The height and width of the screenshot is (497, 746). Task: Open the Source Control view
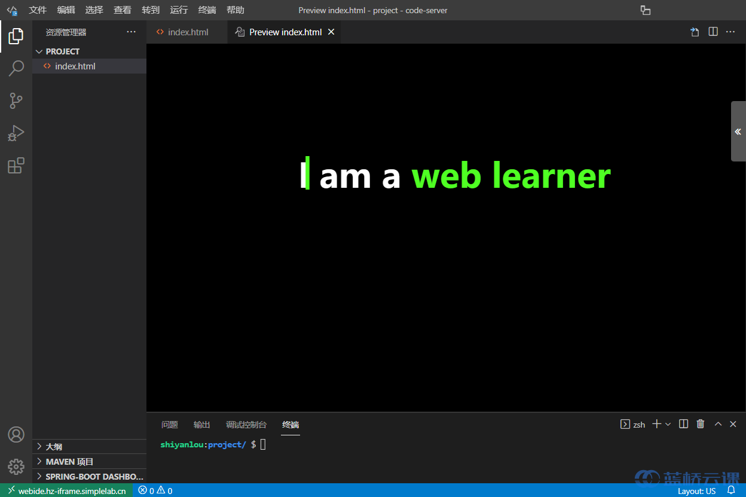(16, 100)
